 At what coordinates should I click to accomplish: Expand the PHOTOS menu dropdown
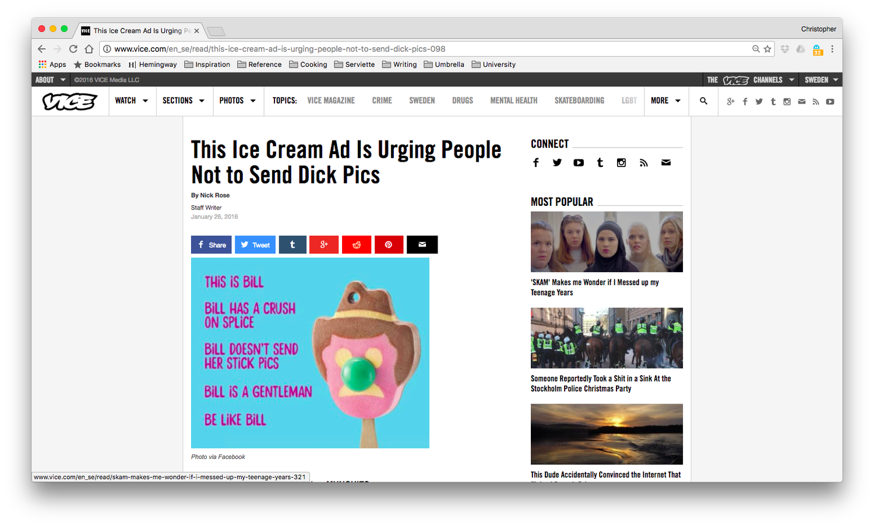click(x=238, y=101)
